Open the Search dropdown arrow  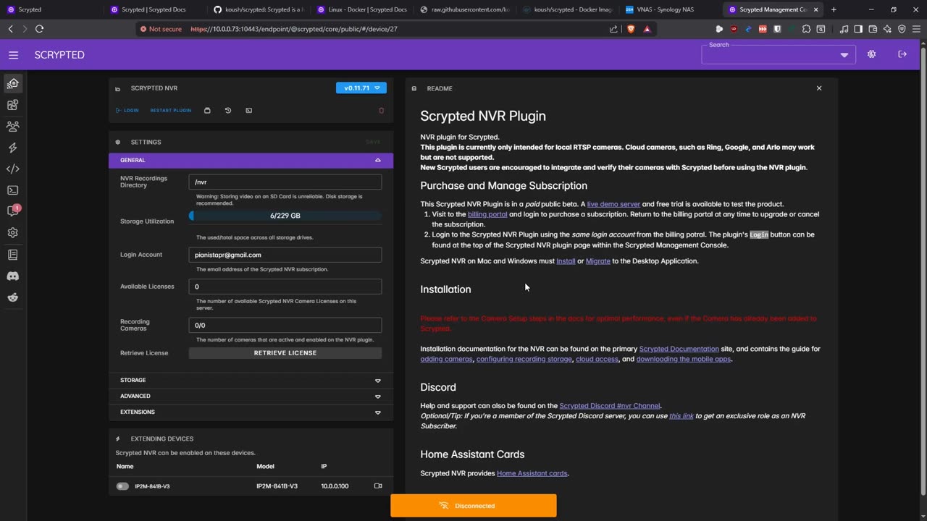844,55
